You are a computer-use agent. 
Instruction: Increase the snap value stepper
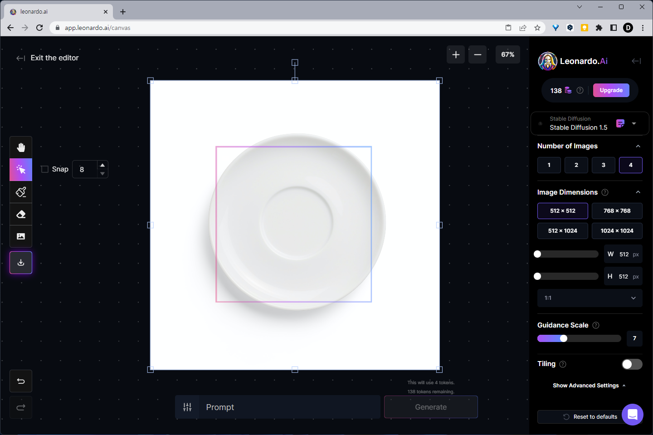[x=102, y=165]
